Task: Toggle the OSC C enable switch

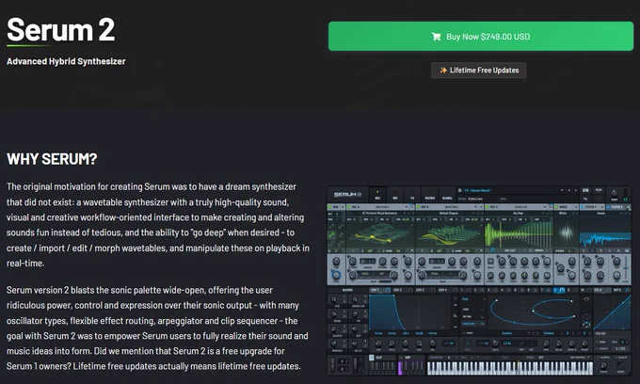Action: click(488, 207)
